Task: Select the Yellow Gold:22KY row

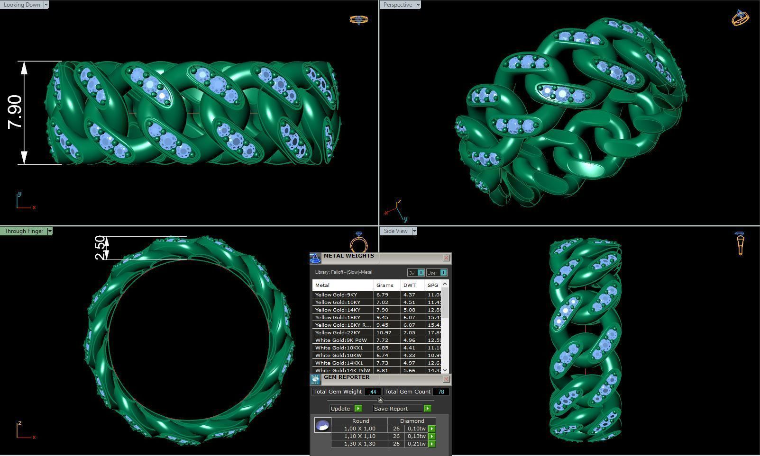Action: coord(377,332)
